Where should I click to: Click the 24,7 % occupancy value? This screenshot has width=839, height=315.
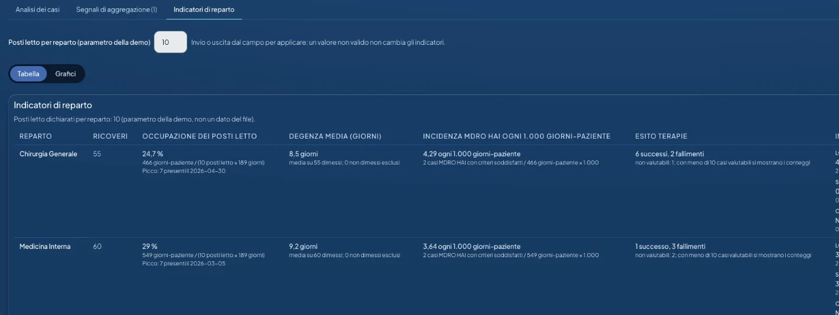pyautogui.click(x=153, y=154)
